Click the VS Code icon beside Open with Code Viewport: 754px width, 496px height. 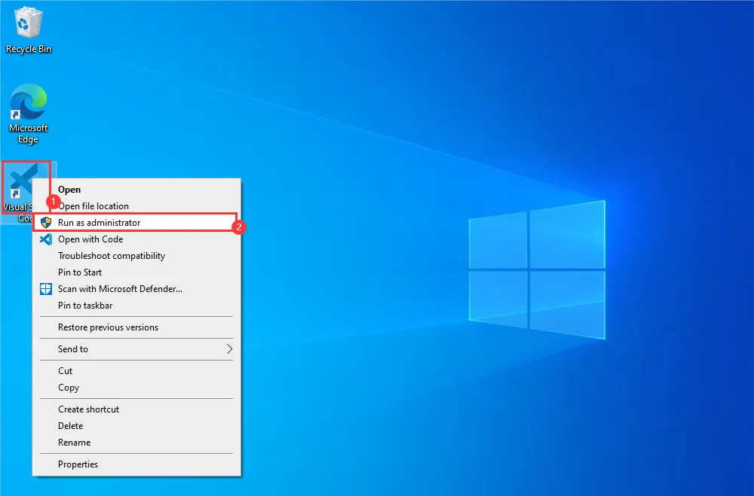point(45,239)
